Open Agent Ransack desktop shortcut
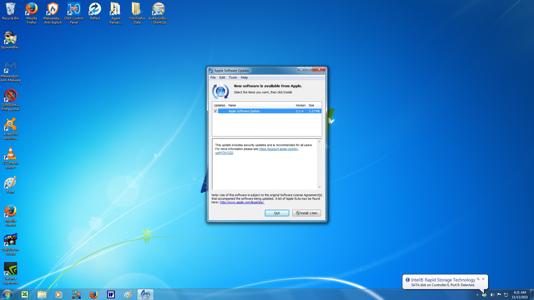The height and width of the screenshot is (300, 534). pos(116,13)
